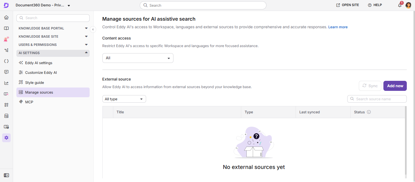Click the Learn more link
This screenshot has height=182, width=415.
(x=338, y=27)
